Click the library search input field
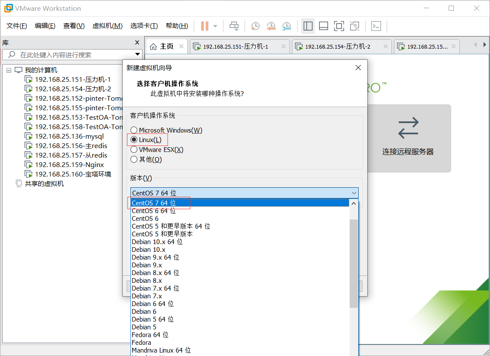The width and height of the screenshot is (490, 356). point(72,55)
